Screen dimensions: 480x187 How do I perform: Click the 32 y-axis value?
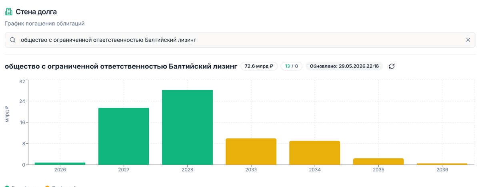pos(22,81)
